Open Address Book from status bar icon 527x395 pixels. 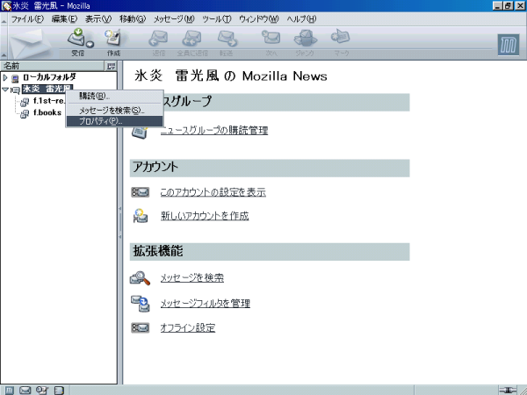coord(59,391)
